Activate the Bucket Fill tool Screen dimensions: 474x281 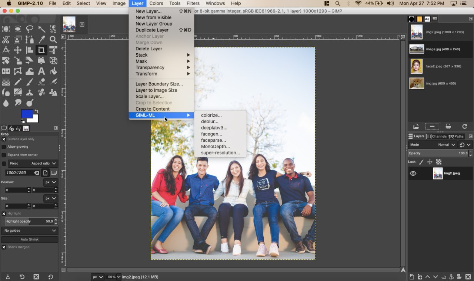pos(53,71)
